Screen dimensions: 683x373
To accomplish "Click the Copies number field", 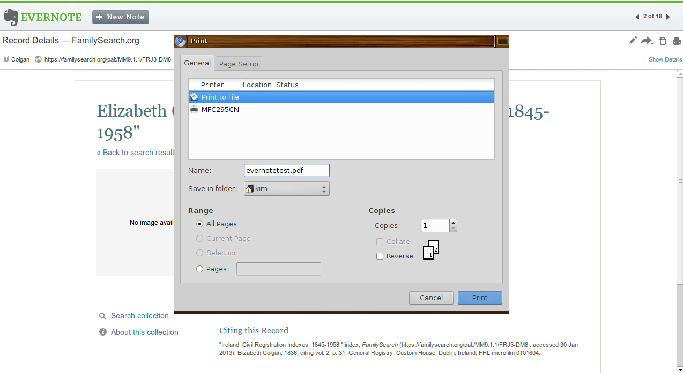I will click(x=435, y=226).
